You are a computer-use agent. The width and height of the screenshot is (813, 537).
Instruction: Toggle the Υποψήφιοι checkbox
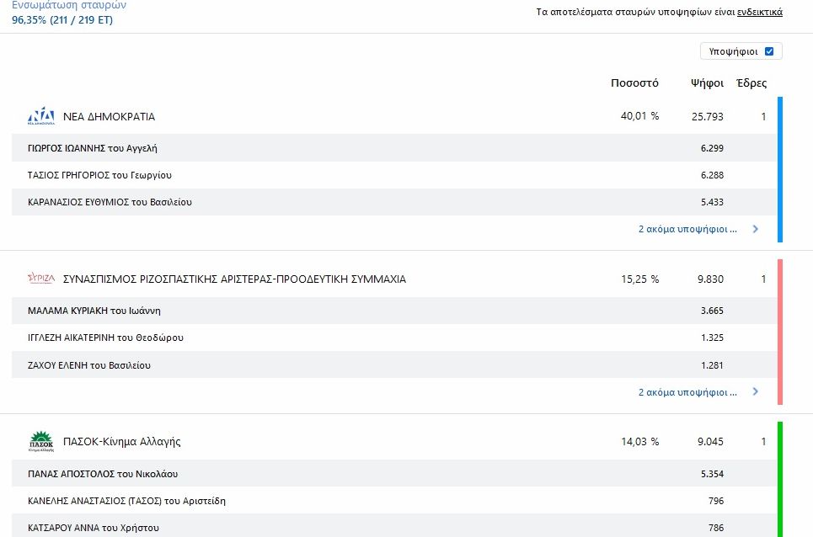point(769,51)
